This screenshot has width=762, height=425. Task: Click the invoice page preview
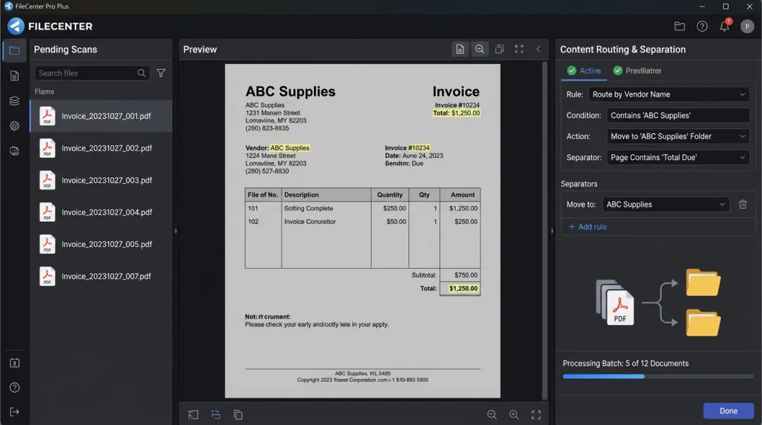coord(363,230)
